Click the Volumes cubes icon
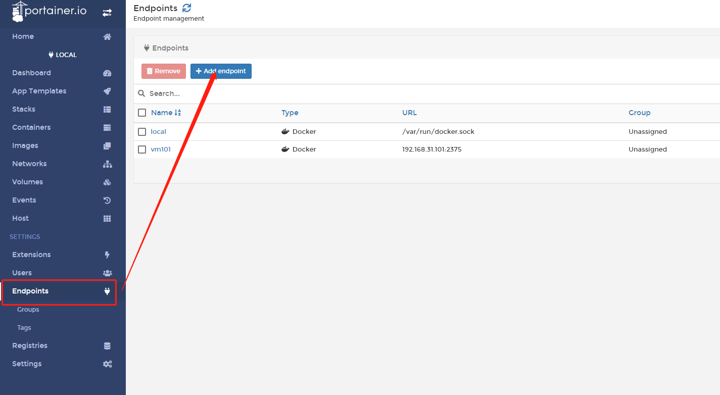This screenshot has width=720, height=395. click(x=107, y=182)
